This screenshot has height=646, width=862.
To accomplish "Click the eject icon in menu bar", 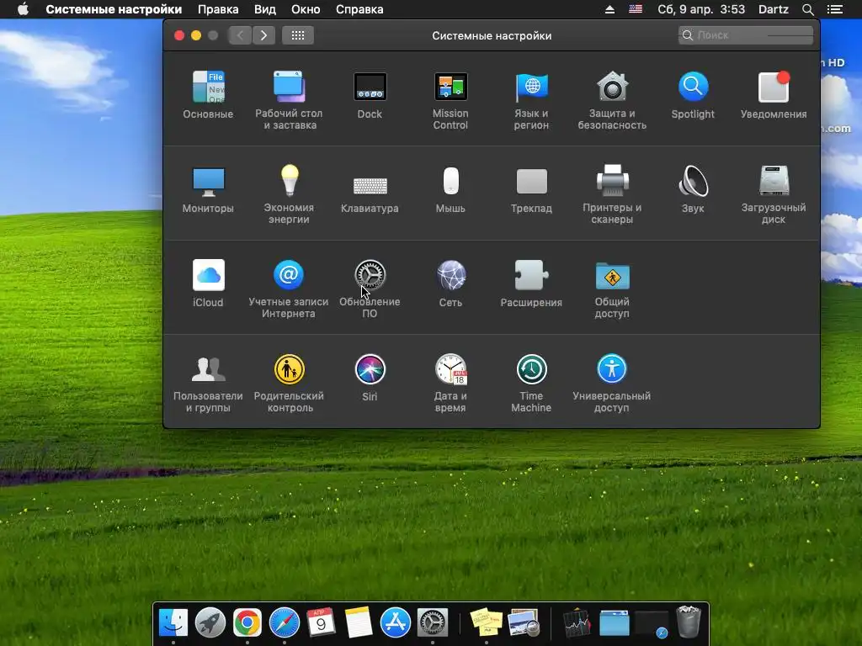I will click(x=609, y=9).
